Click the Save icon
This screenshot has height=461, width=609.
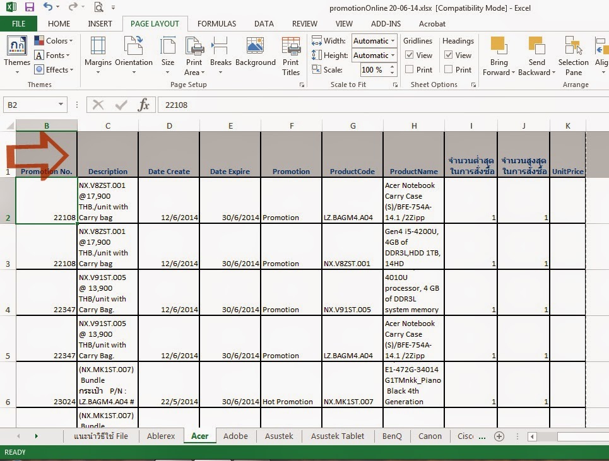pos(29,6)
